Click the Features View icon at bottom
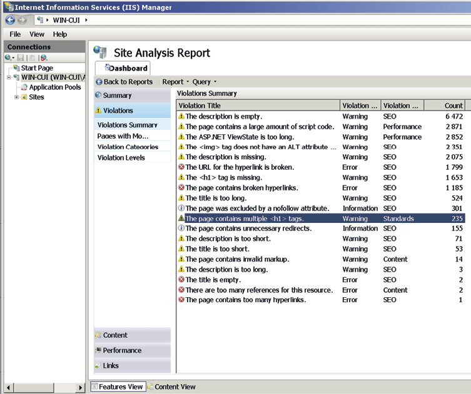Screen dimensions: 471x394 [94, 387]
